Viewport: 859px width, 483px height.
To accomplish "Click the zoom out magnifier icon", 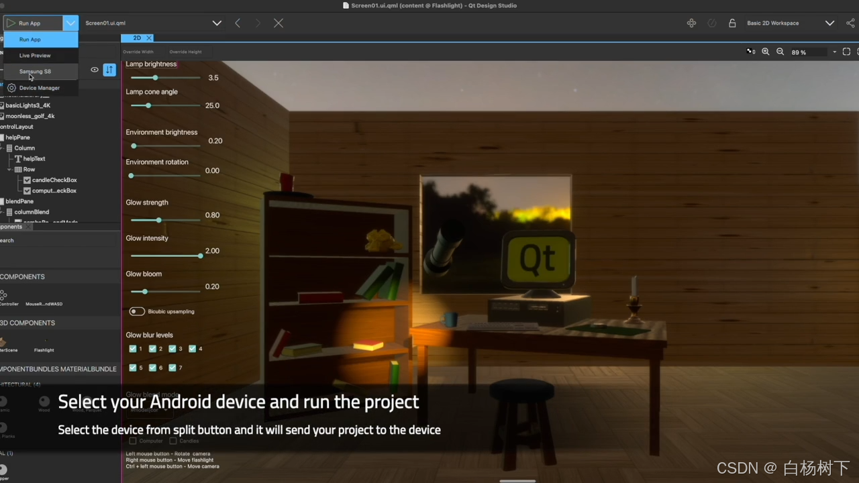I will tap(780, 52).
